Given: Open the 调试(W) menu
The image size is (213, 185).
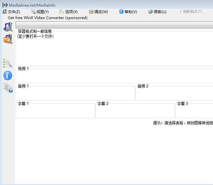Looking at the screenshot, I should click(98, 12).
